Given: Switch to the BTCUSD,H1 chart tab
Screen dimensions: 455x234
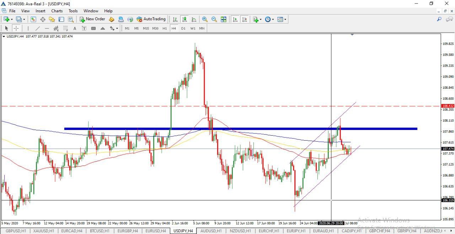Looking at the screenshot, I should [100, 231].
